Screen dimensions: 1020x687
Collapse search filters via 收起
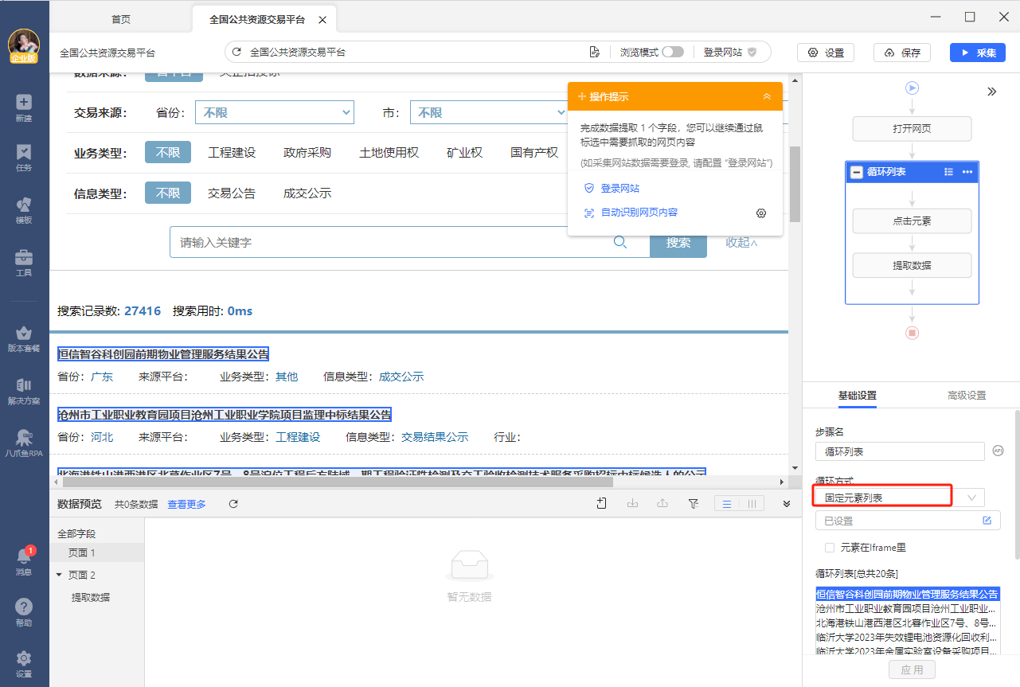(741, 242)
